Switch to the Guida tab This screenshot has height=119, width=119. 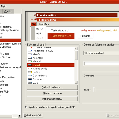point(8,12)
